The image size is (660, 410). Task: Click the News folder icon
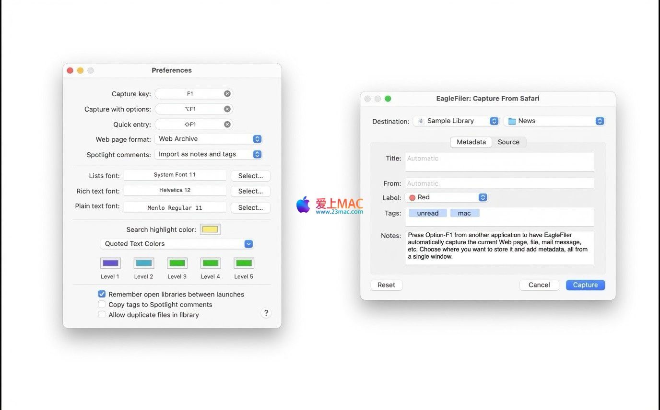pyautogui.click(x=512, y=121)
